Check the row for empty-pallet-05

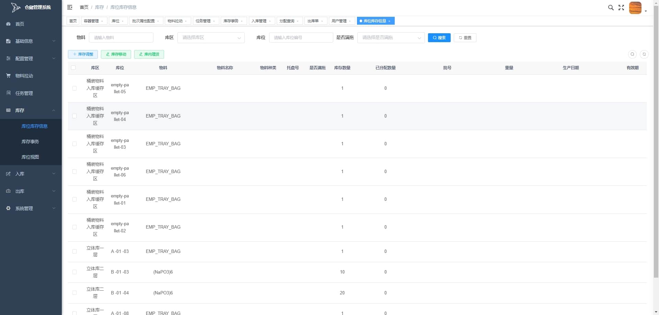[x=74, y=88]
